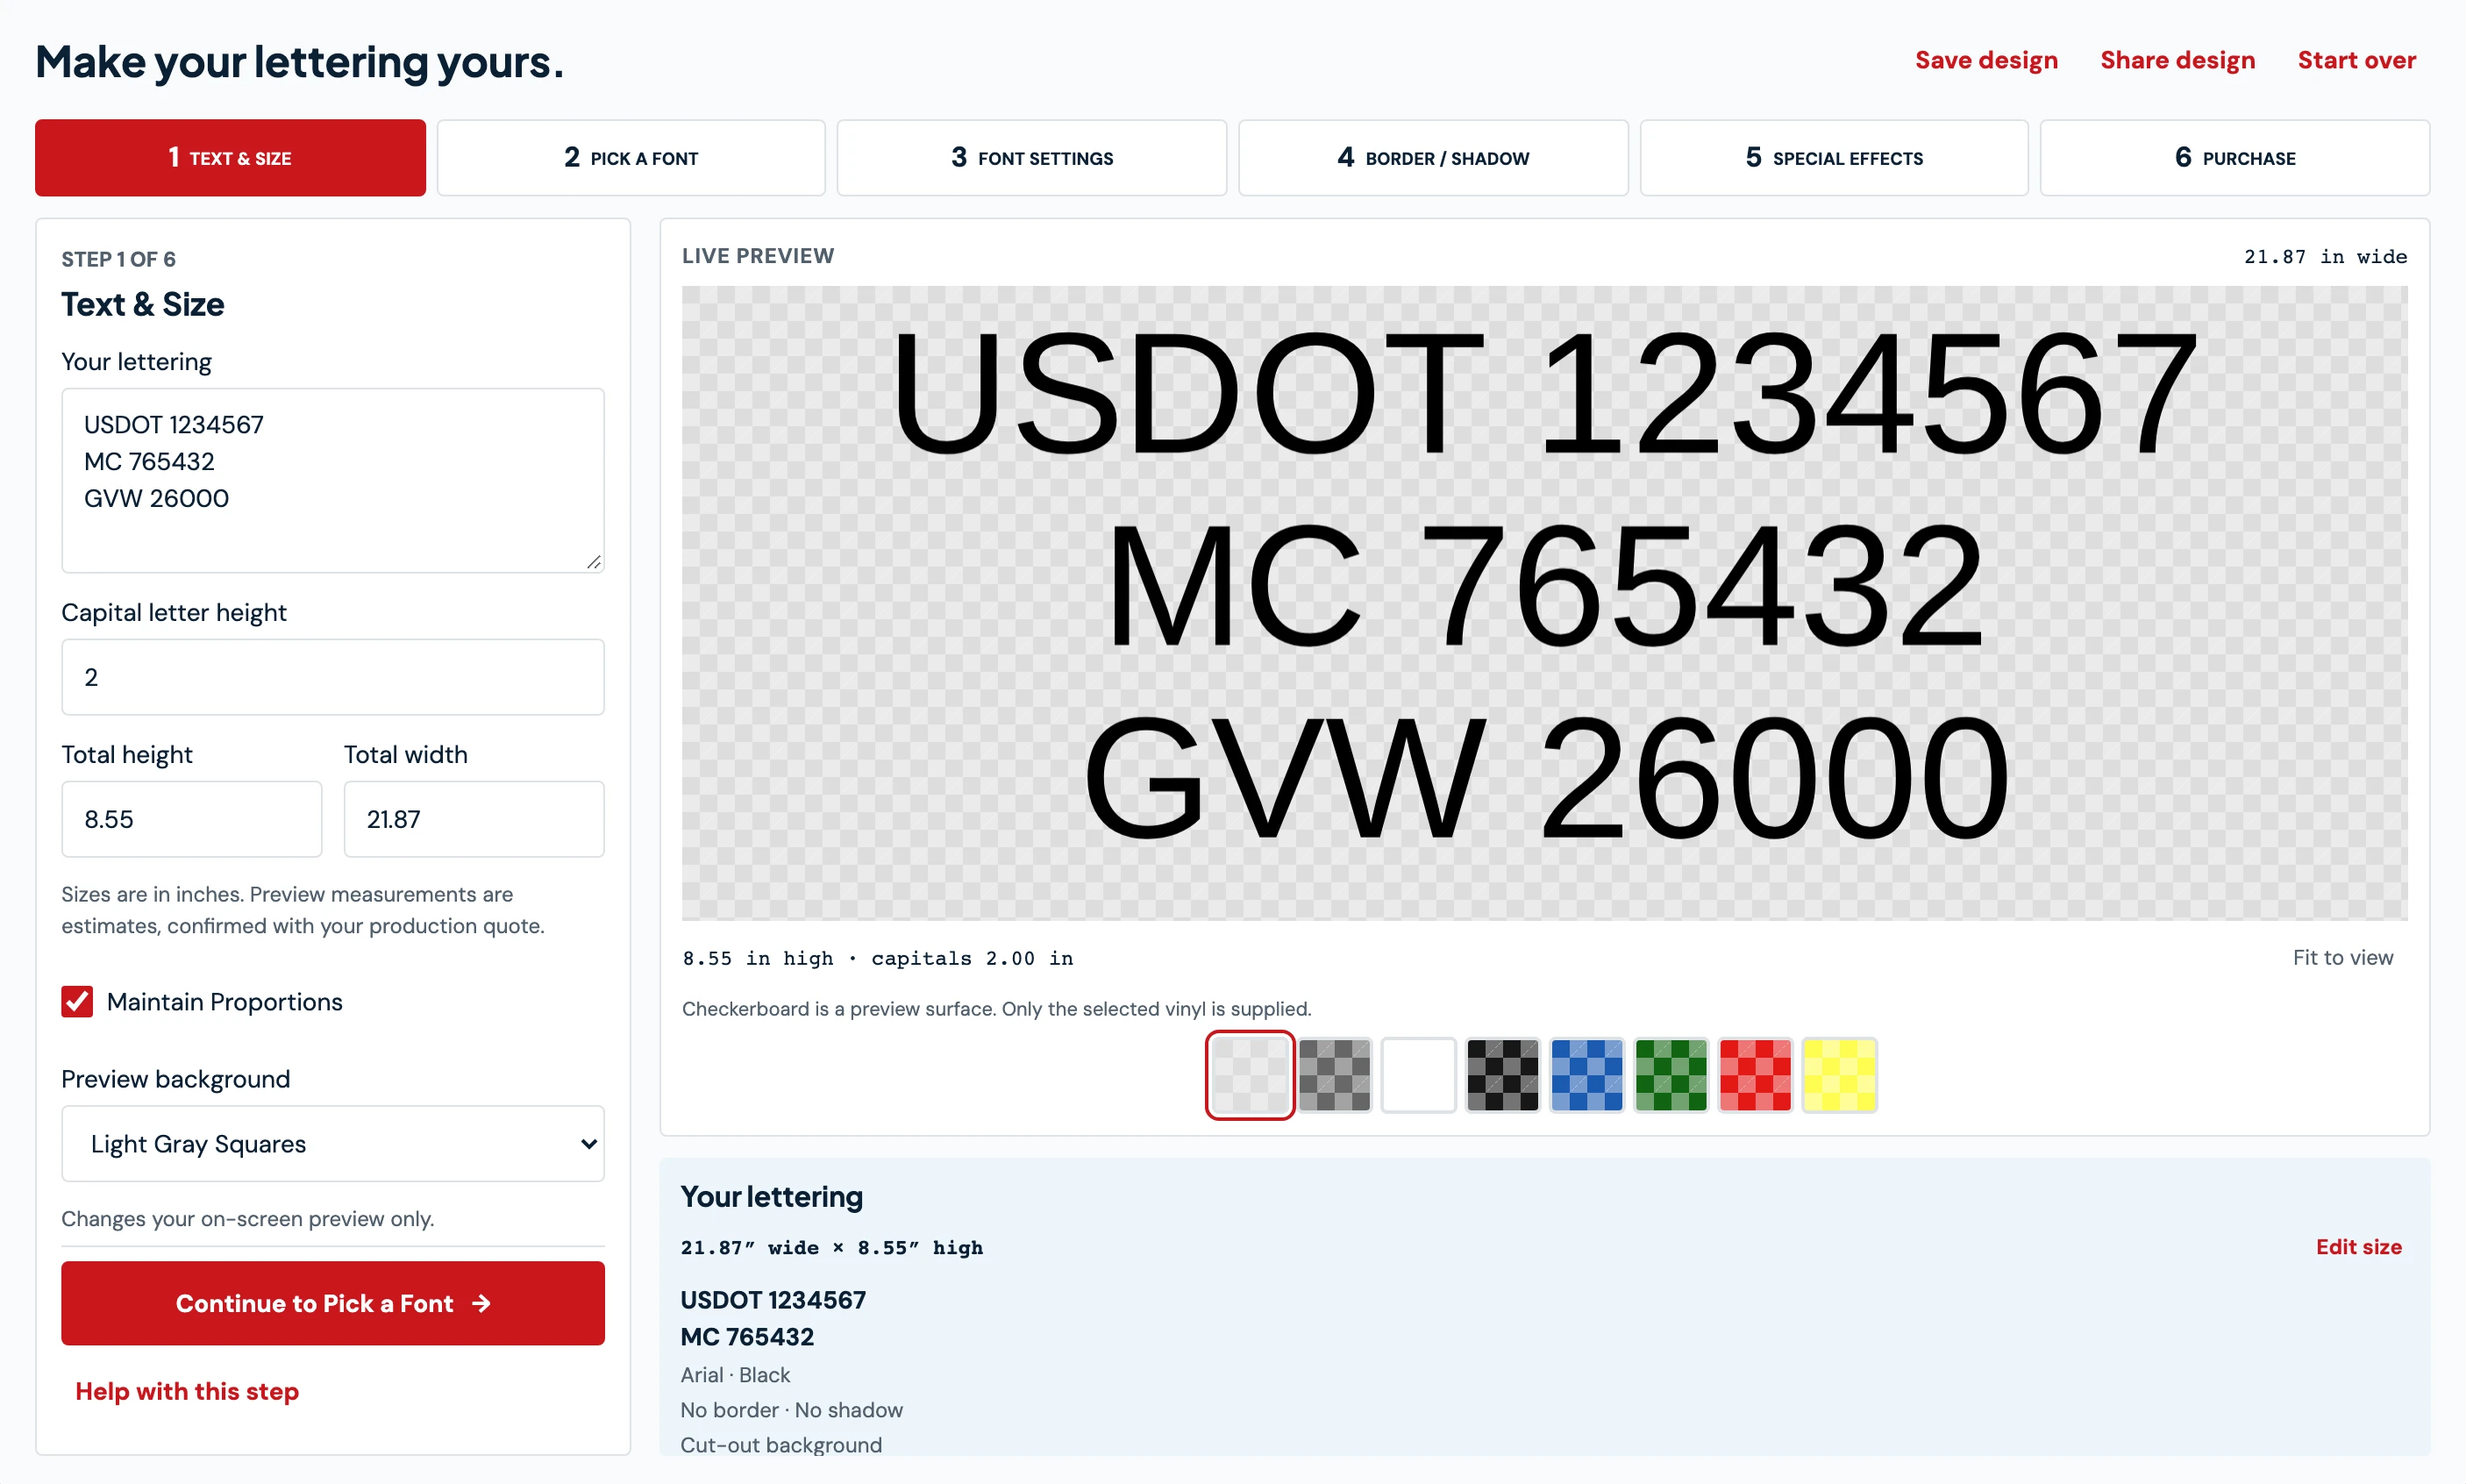Click Continue to Pick a Font button
Image resolution: width=2466 pixels, height=1484 pixels.
tap(333, 1302)
